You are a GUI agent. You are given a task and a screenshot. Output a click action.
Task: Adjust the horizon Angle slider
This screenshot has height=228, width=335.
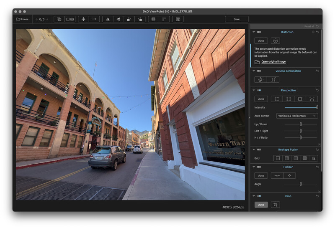(x=301, y=184)
